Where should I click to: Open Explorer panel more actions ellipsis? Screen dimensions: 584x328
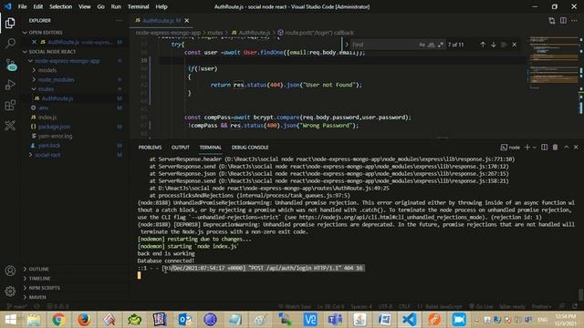pos(119,20)
